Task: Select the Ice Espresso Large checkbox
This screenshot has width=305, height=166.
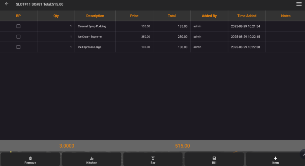Action: coord(18,47)
